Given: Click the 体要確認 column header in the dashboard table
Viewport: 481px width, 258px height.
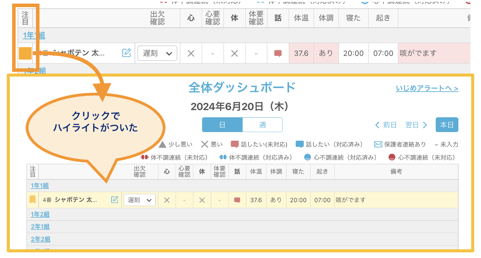Looking at the screenshot, I should [x=220, y=172].
